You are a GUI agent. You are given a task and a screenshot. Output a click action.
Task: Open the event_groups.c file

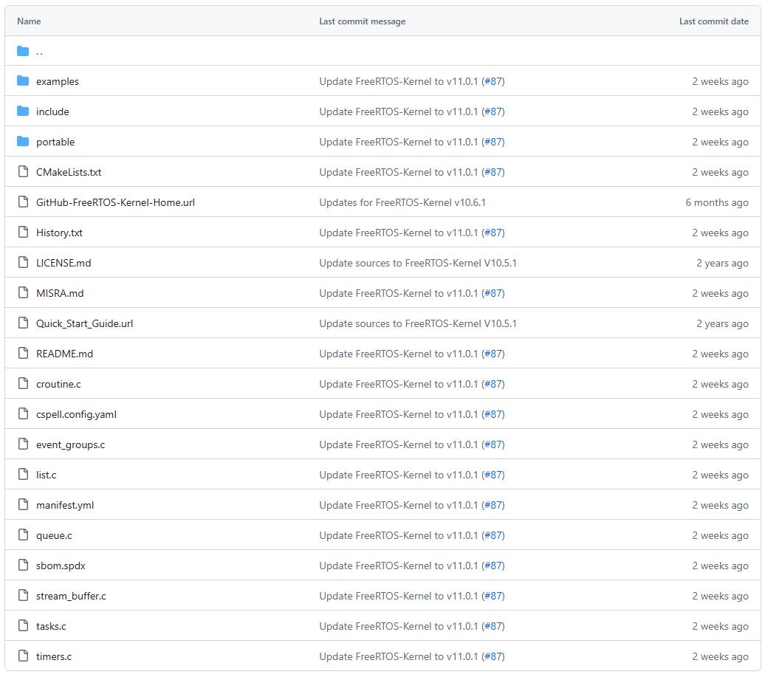tap(70, 444)
